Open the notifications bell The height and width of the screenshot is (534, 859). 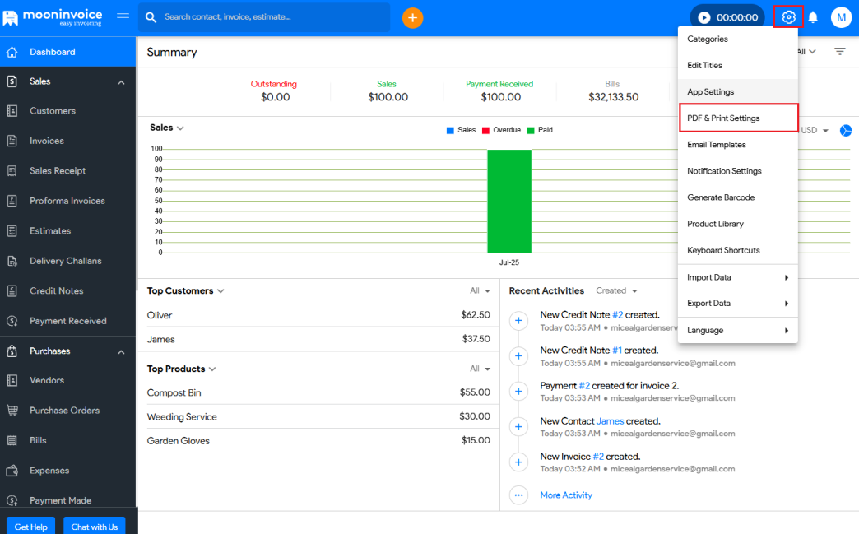813,17
